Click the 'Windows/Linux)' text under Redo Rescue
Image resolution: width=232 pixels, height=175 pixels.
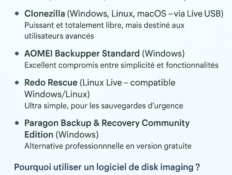click(x=57, y=94)
